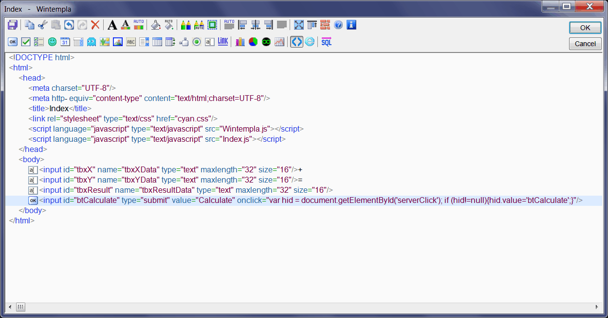Justify text with the full-lines icon
This screenshot has width=608, height=318.
coord(282,25)
